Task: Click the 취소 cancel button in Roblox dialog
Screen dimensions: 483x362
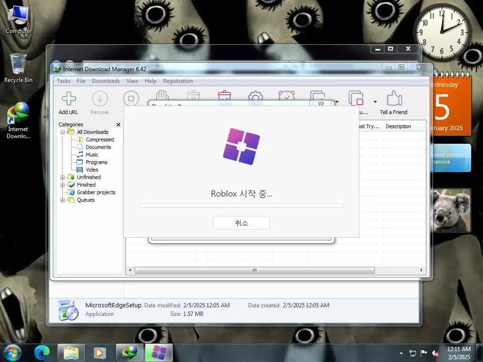Action: tap(241, 223)
